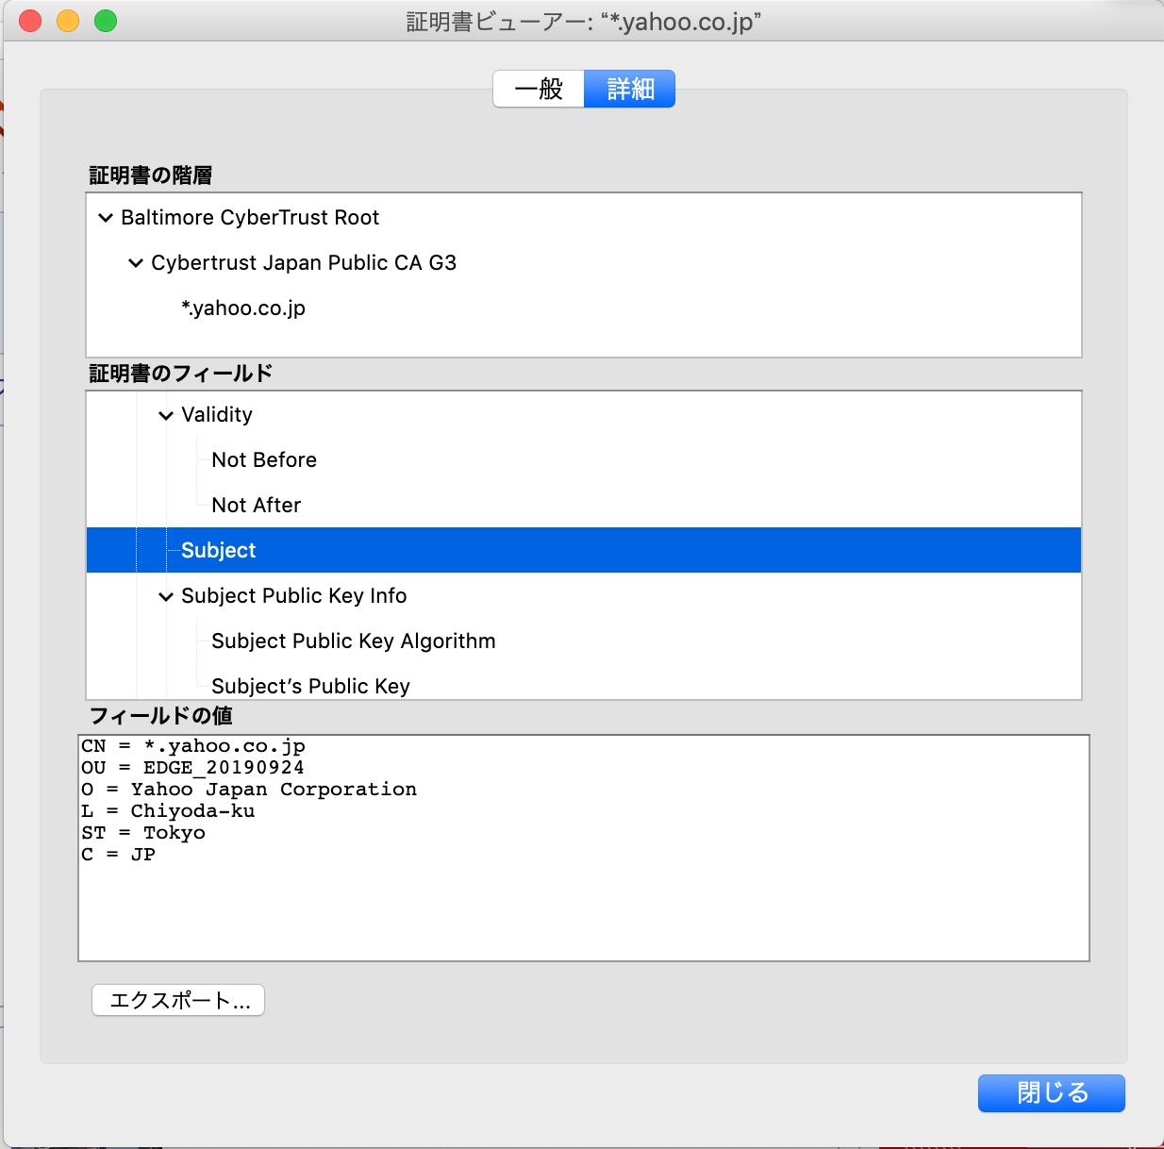Select Subject Public Key Algorithm field
Screen dimensions: 1164x1149
[354, 641]
